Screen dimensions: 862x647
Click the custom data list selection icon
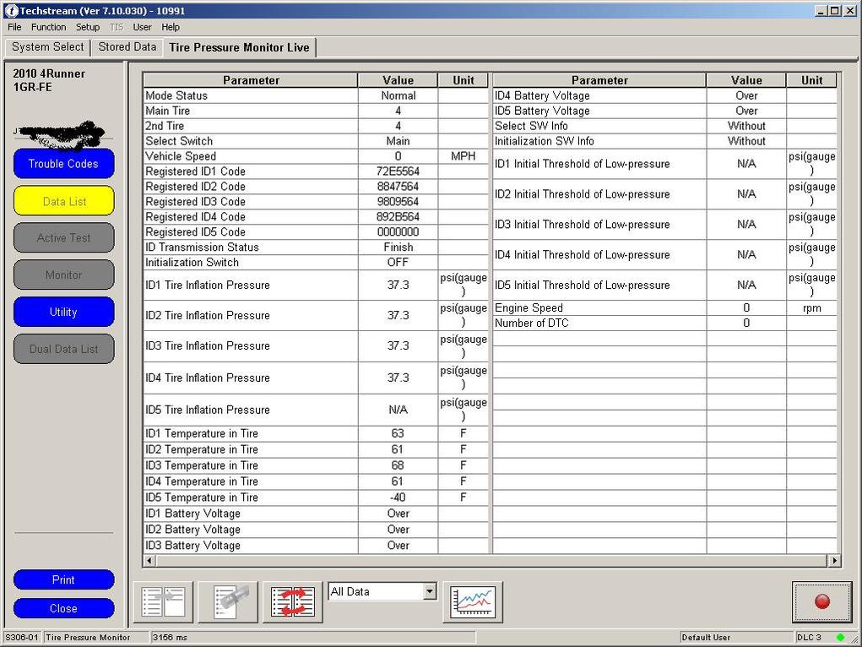click(x=228, y=602)
